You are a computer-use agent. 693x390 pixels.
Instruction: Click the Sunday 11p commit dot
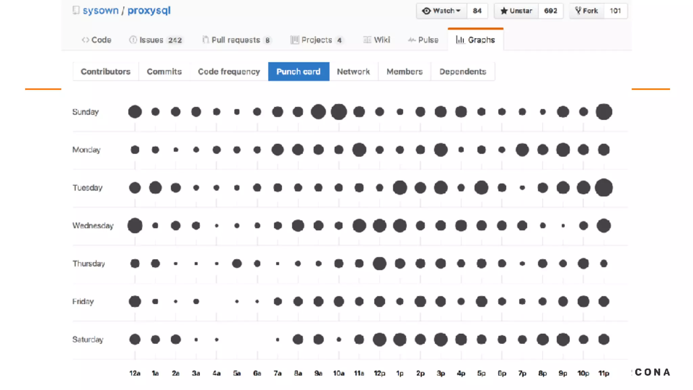[604, 112]
